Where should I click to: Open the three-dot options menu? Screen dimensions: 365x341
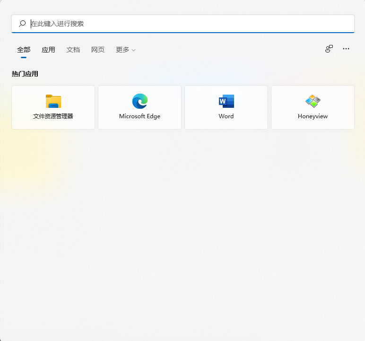tap(346, 49)
